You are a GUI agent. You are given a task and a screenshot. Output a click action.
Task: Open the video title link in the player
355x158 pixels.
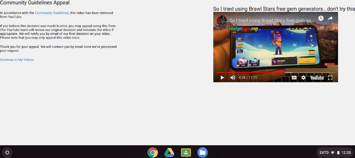[x=272, y=20]
